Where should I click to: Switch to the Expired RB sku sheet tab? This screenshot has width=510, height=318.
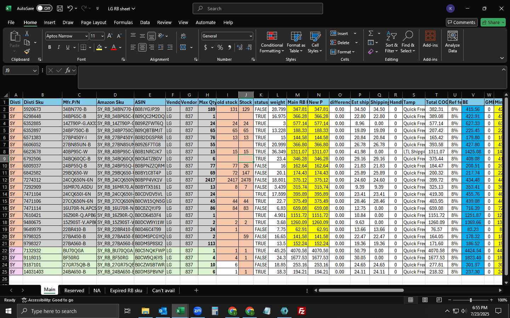(126, 290)
